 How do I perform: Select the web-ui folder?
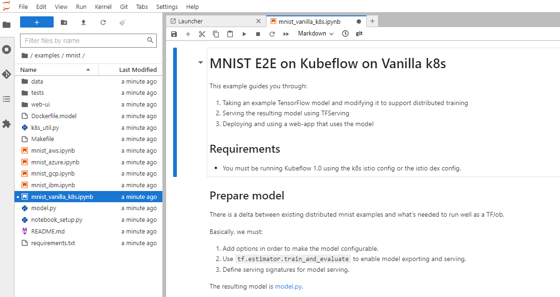[x=89, y=104]
